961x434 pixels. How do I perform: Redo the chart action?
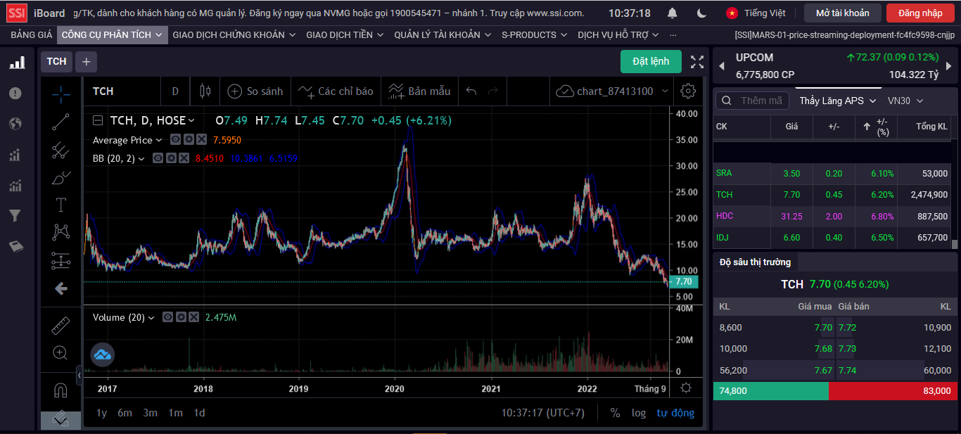pos(493,91)
